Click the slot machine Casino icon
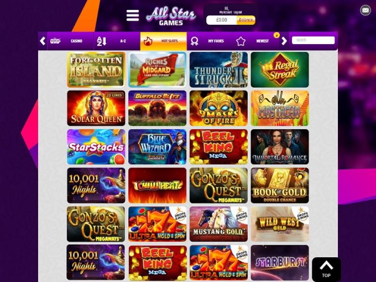Viewport: 376px width, 282px height. coord(55,41)
